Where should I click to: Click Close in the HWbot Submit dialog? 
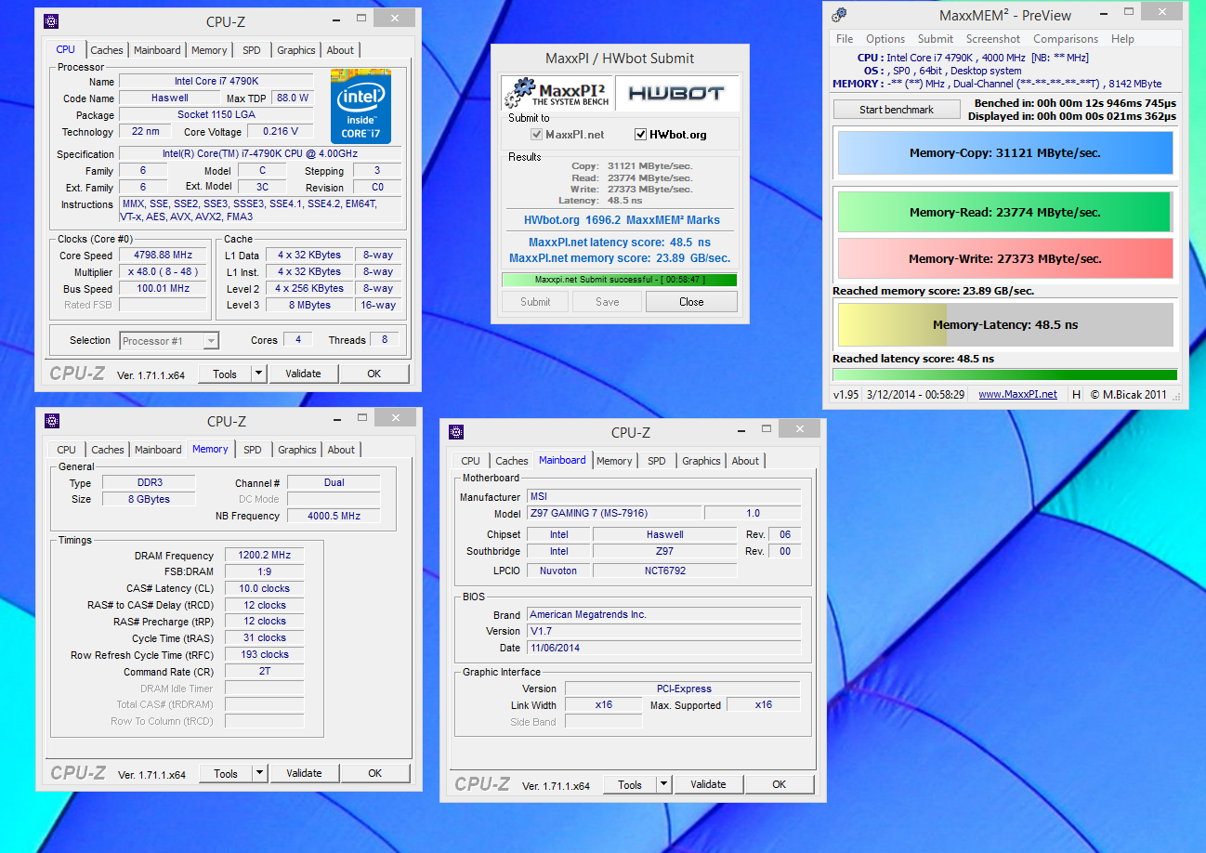point(691,301)
